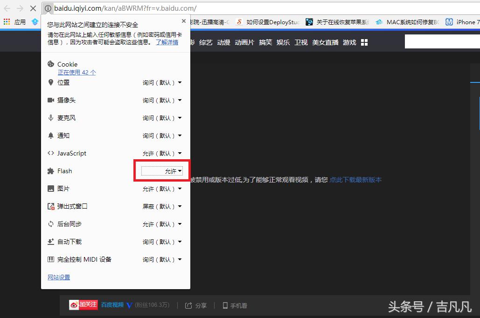Click the download arrow icon for 自动下载

(51, 241)
